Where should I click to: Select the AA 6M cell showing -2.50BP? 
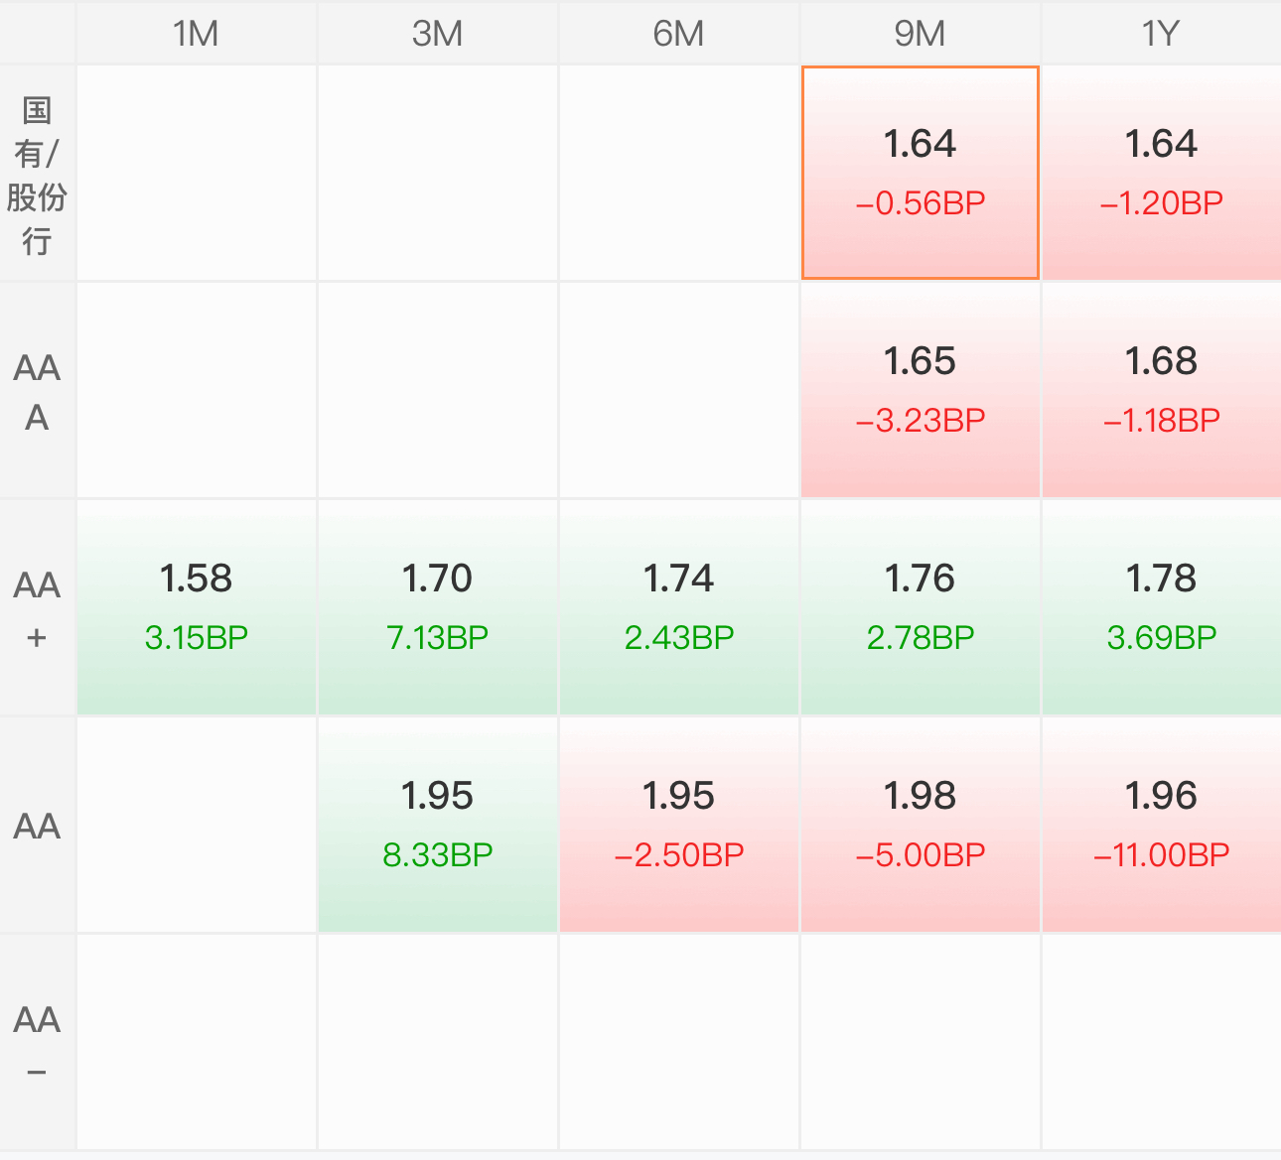[x=679, y=825]
